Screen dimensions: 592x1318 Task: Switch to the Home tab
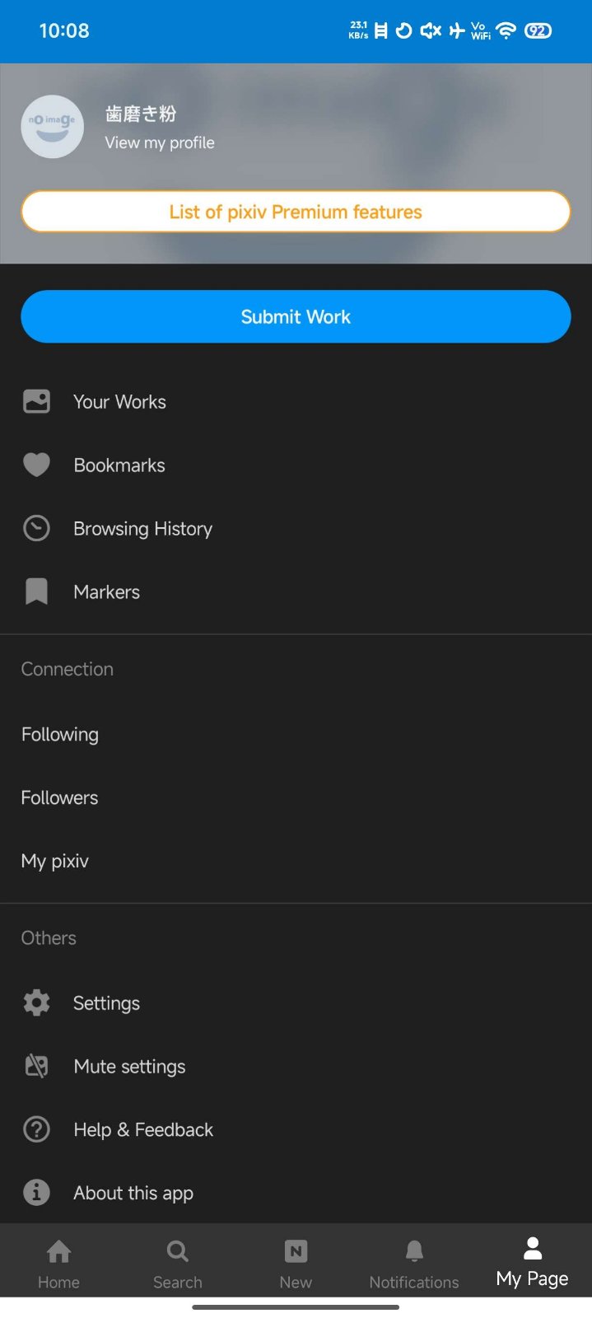coord(58,1263)
